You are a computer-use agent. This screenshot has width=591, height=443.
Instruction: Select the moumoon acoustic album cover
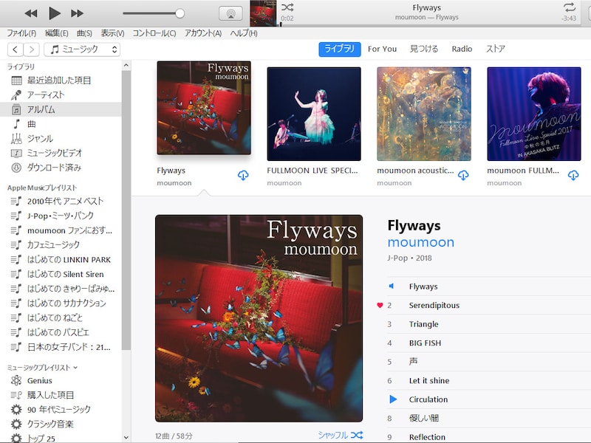[424, 114]
